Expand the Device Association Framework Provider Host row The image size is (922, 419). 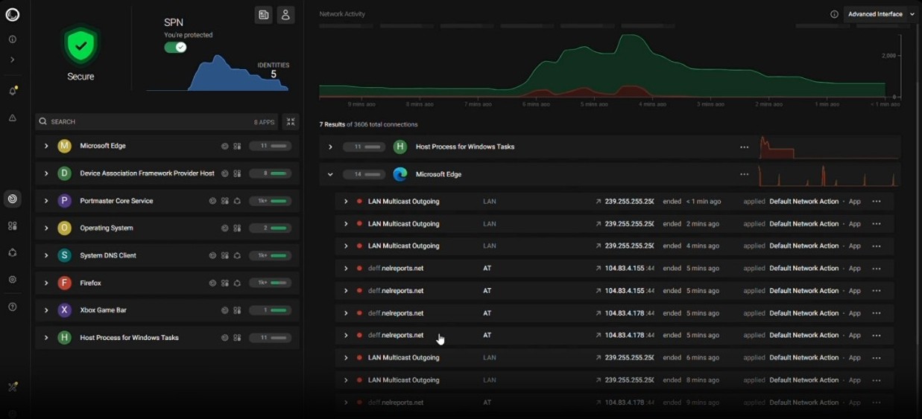[x=46, y=173]
